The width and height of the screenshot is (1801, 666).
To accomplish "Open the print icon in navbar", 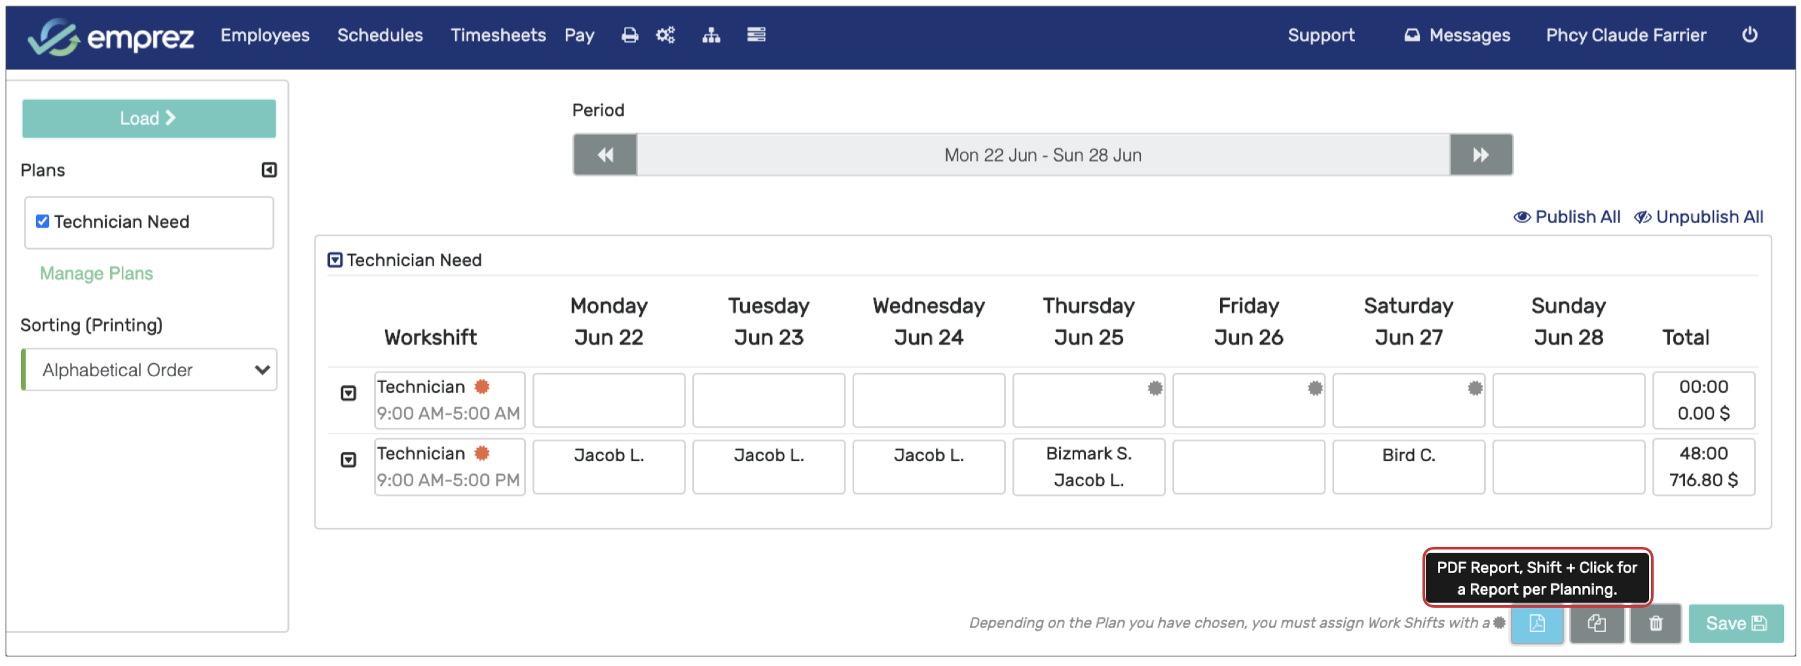I will click(629, 35).
